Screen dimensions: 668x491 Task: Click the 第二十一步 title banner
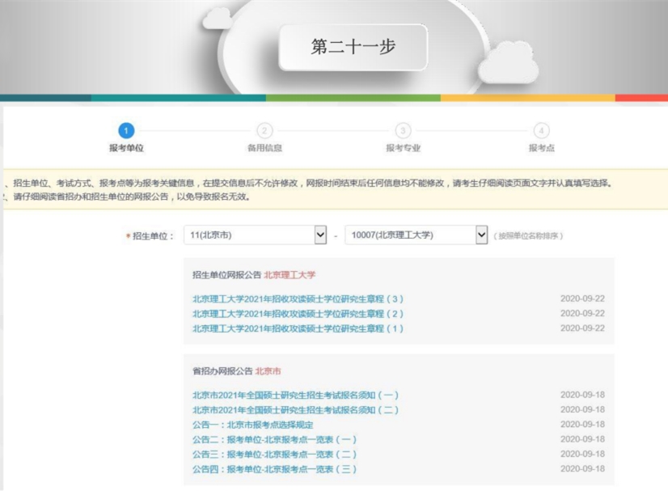[353, 47]
